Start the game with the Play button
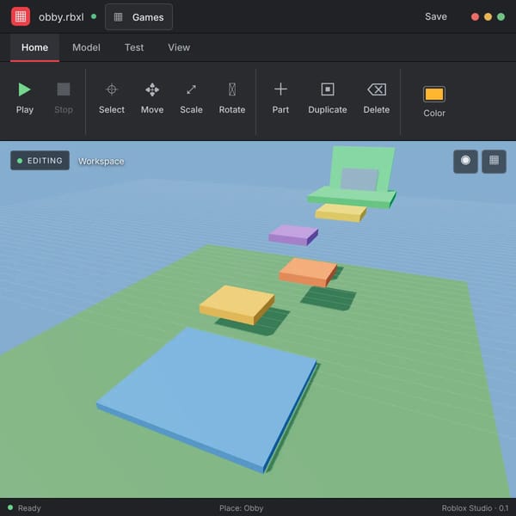 pos(25,98)
